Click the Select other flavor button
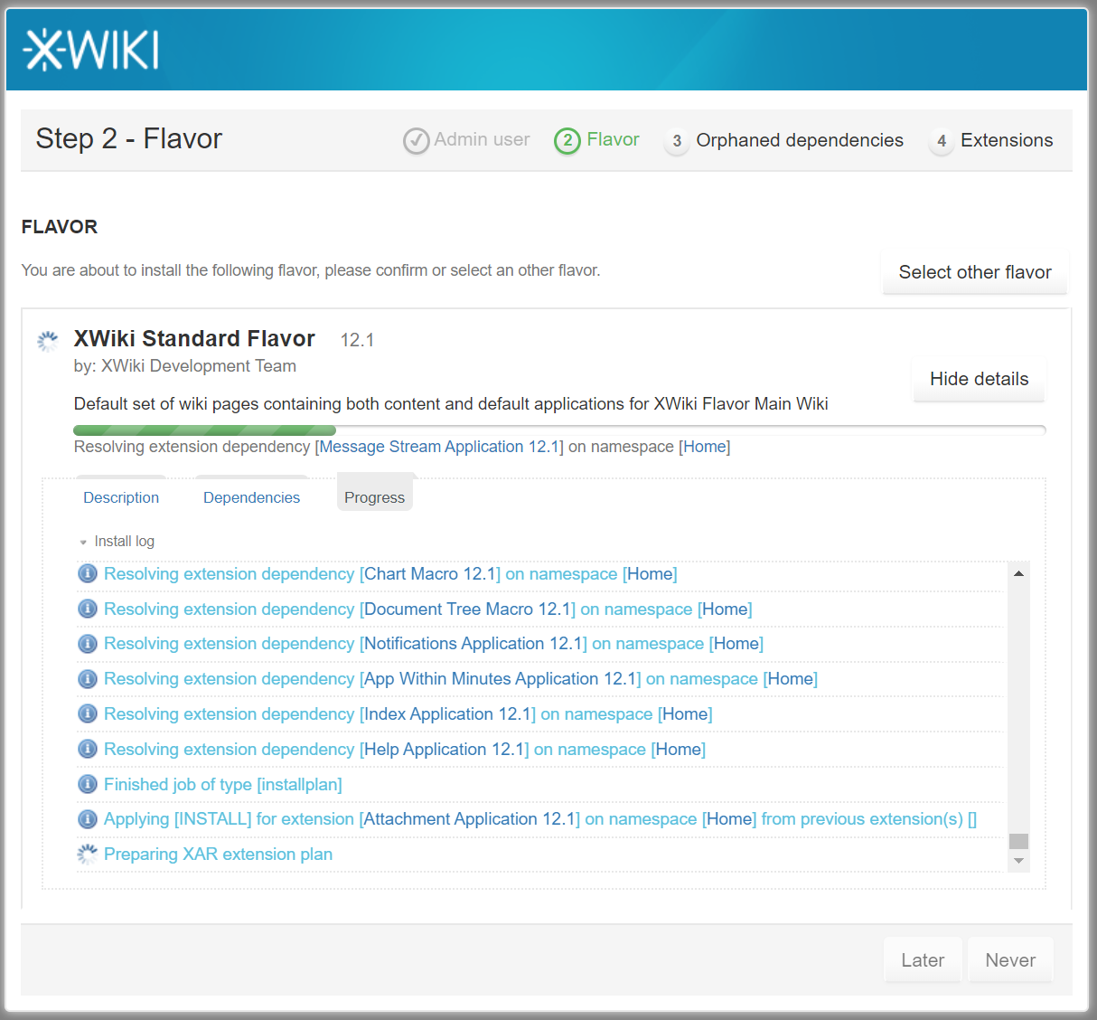The width and height of the screenshot is (1097, 1020). pyautogui.click(x=975, y=273)
